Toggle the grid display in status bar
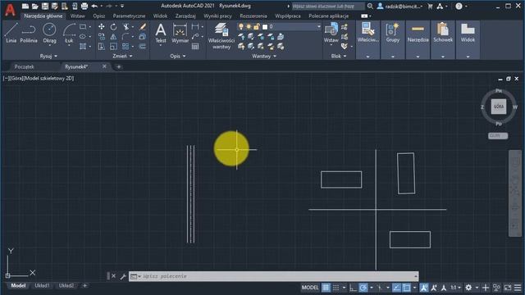 point(326,288)
